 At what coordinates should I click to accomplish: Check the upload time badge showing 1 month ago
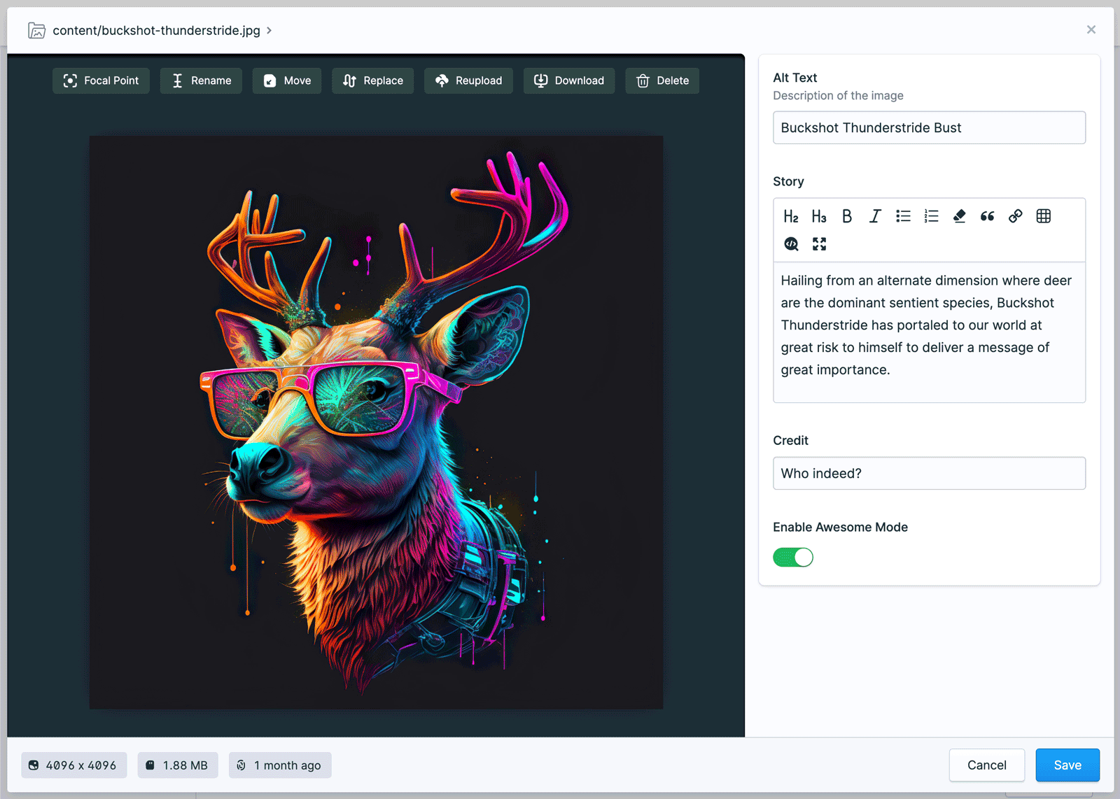coord(280,765)
